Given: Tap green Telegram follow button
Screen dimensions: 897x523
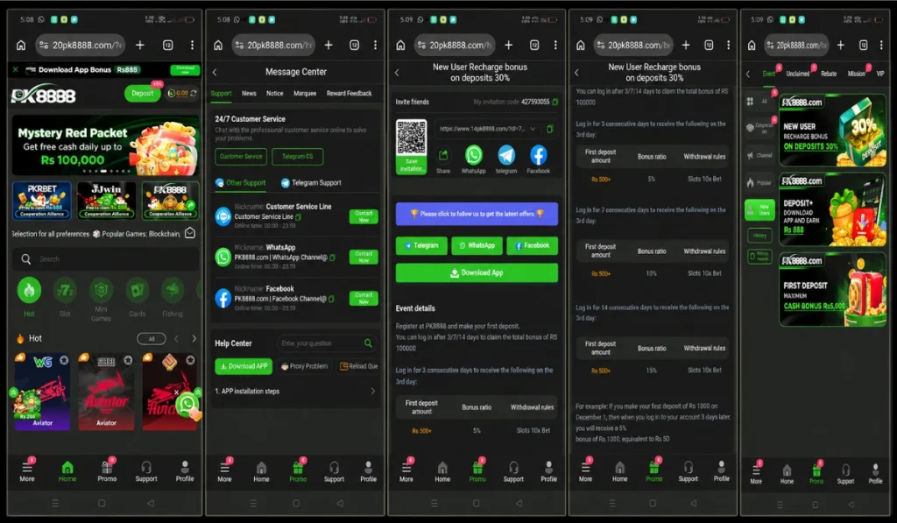Looking at the screenshot, I should click(421, 245).
